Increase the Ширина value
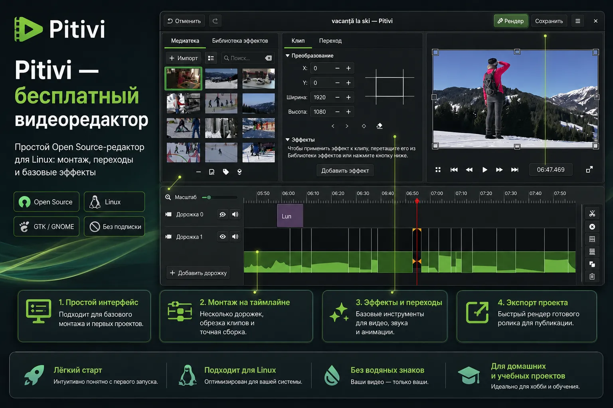This screenshot has height=408, width=613. [348, 97]
